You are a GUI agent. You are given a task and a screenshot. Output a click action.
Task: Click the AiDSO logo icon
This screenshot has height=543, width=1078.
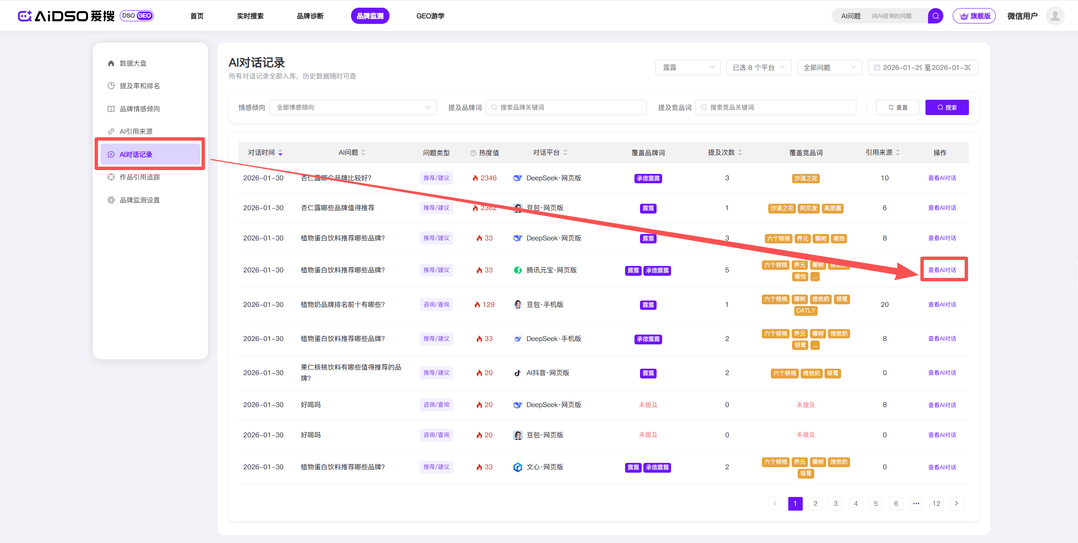[24, 16]
